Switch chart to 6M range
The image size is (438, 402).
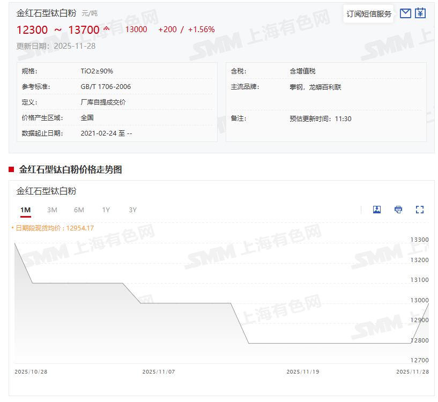79,210
